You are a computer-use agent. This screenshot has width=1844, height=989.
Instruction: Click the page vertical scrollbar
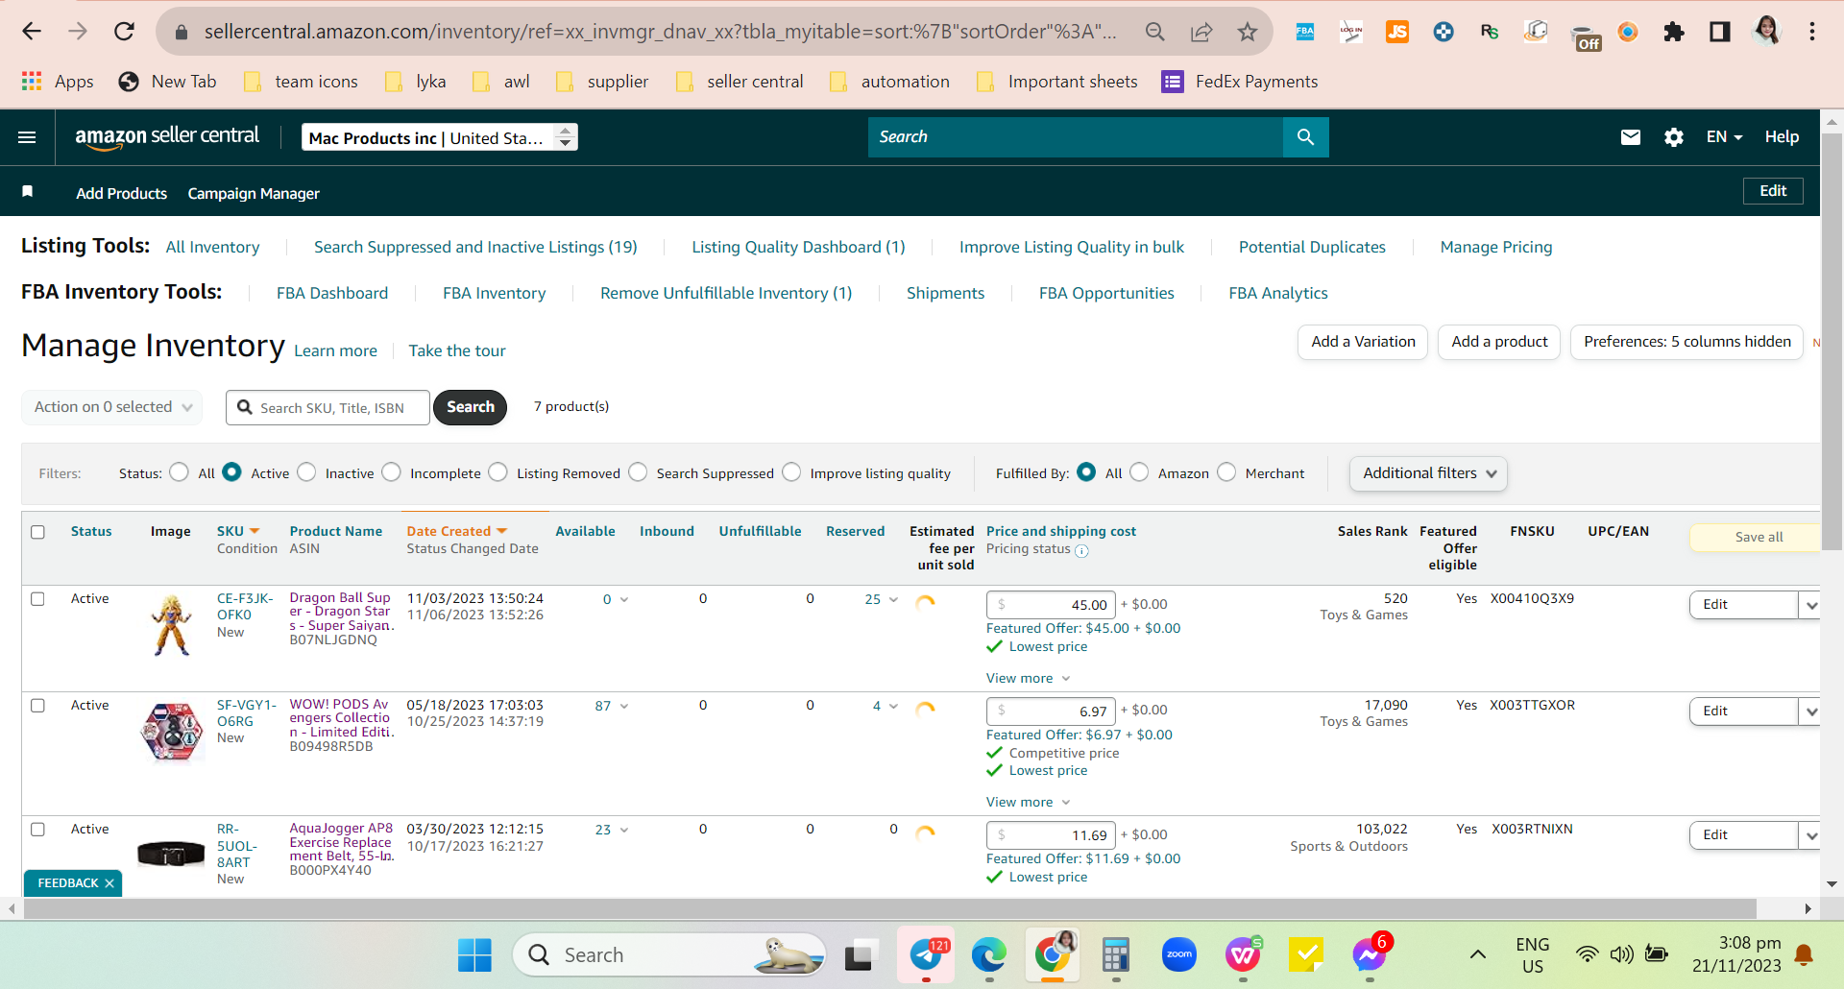point(1832,341)
